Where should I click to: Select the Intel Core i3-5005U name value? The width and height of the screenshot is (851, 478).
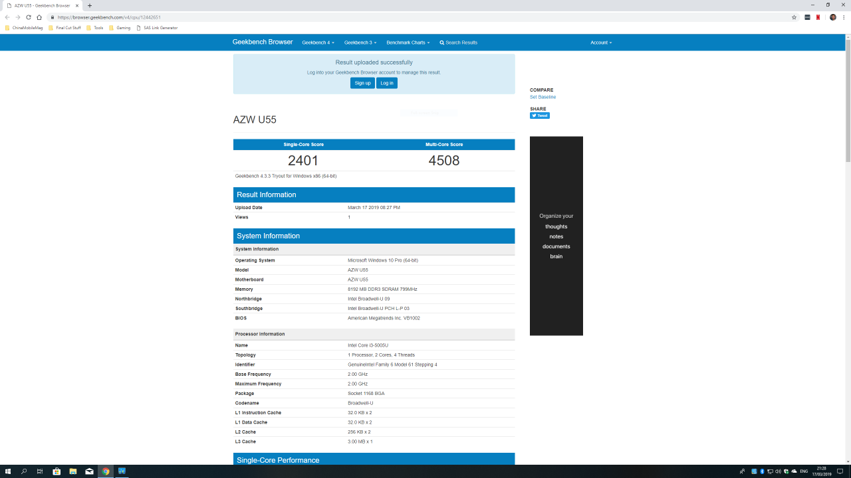[x=368, y=345]
